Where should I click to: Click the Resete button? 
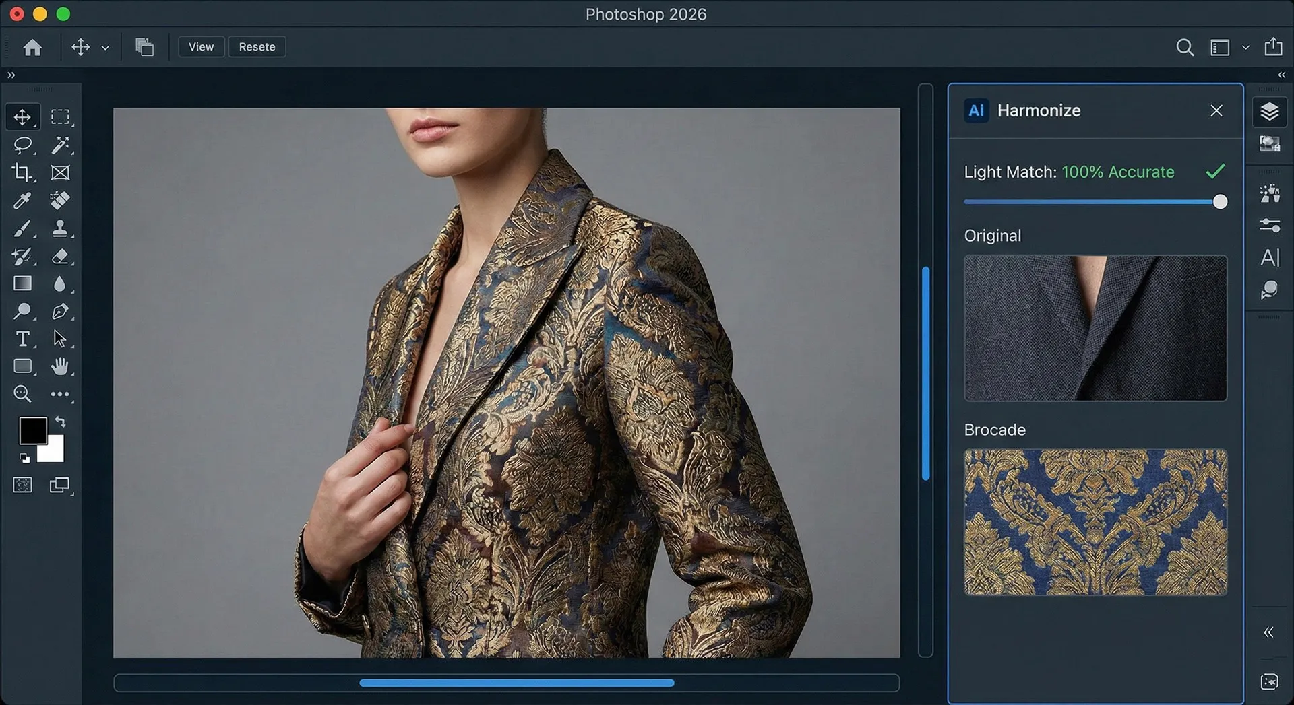(x=257, y=46)
